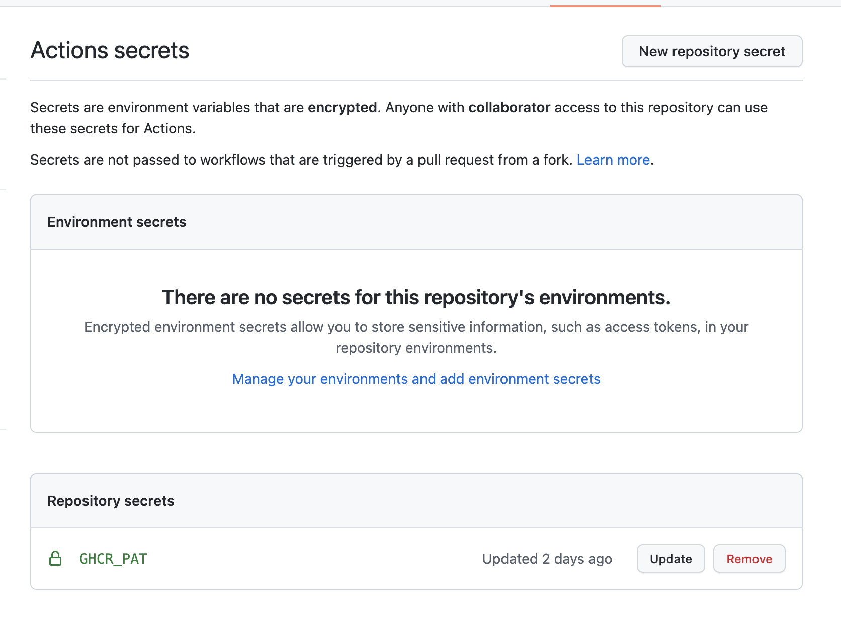Click the Environment secrets section header
841x629 pixels.
[x=117, y=222]
